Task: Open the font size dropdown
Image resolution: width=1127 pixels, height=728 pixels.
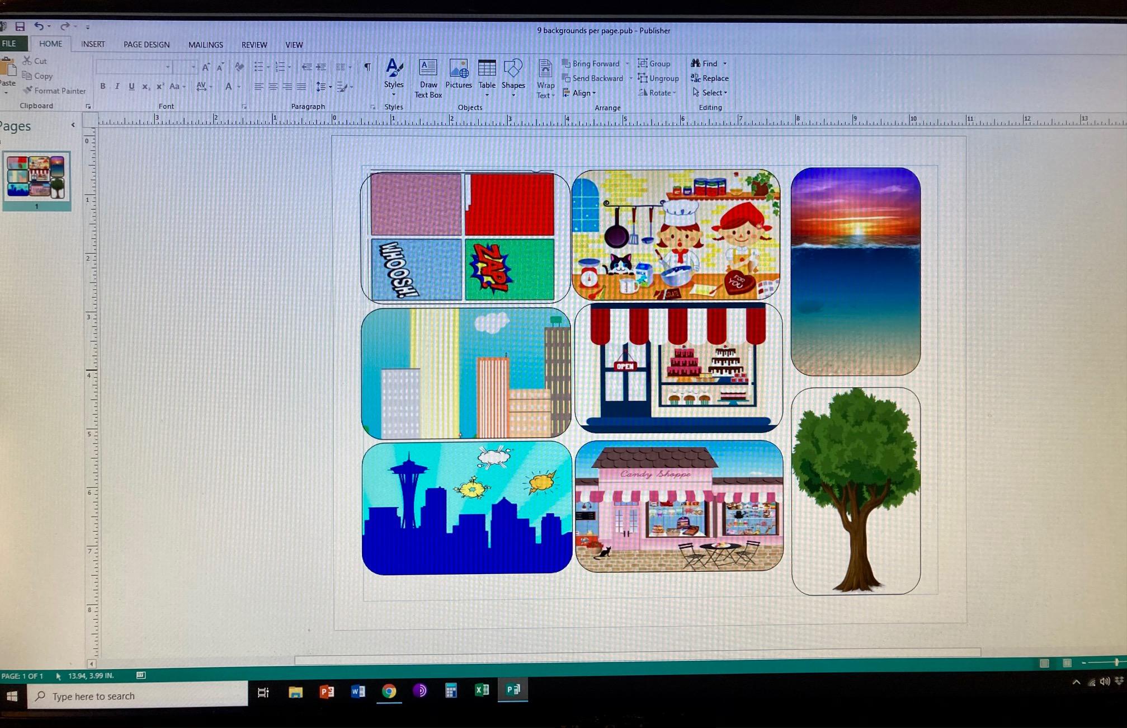Action: point(194,67)
